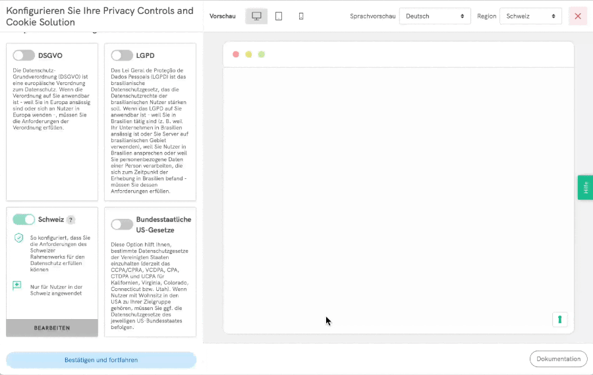Viewport: 593px width, 375px height.
Task: Switch to mobile phone preview icon
Action: [x=301, y=16]
